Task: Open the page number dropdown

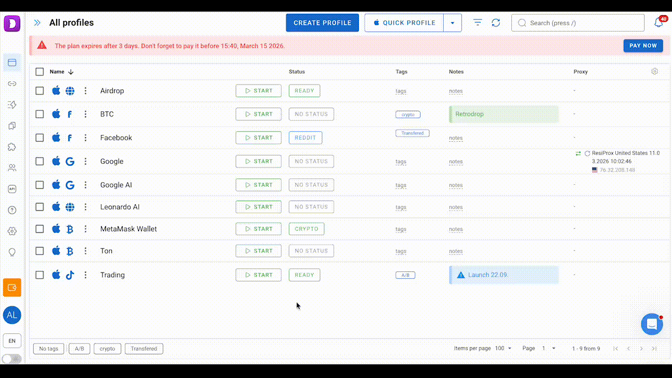Action: tap(549, 349)
